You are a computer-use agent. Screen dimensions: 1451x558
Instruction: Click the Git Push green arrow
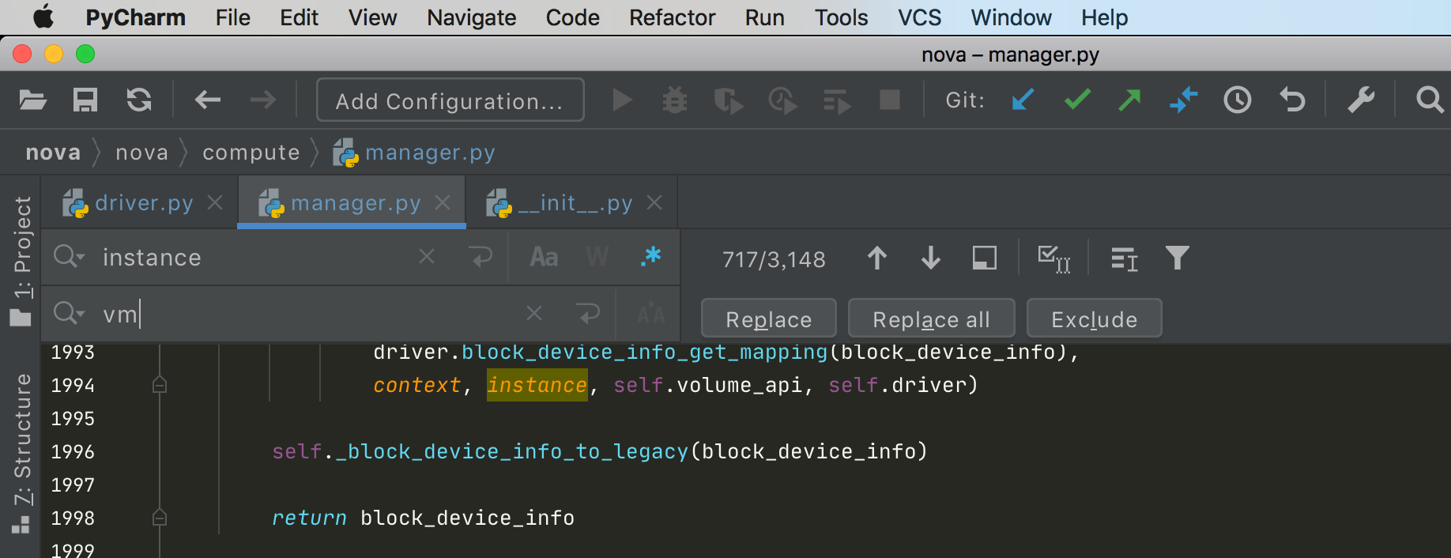1130,100
